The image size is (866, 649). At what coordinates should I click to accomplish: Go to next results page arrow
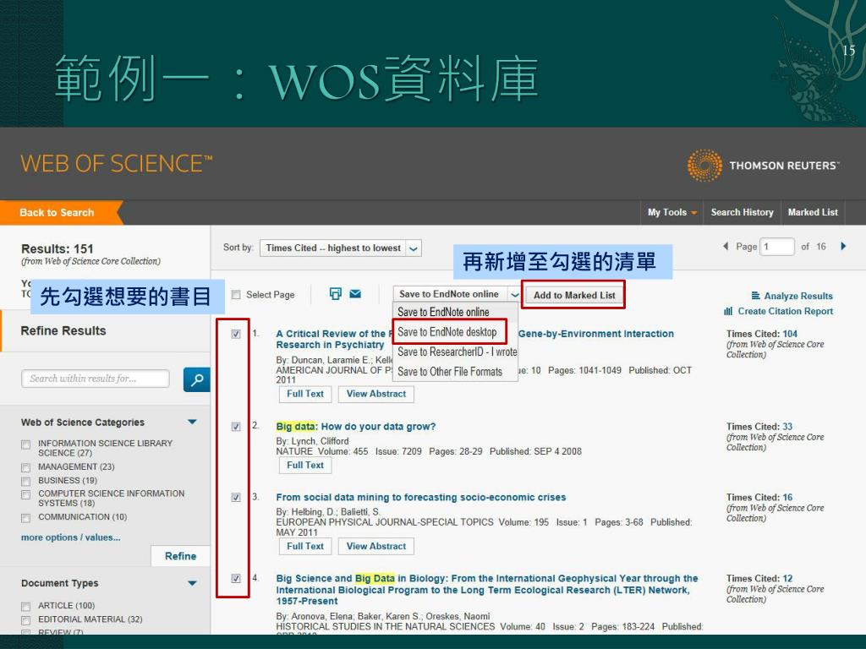coord(843,246)
